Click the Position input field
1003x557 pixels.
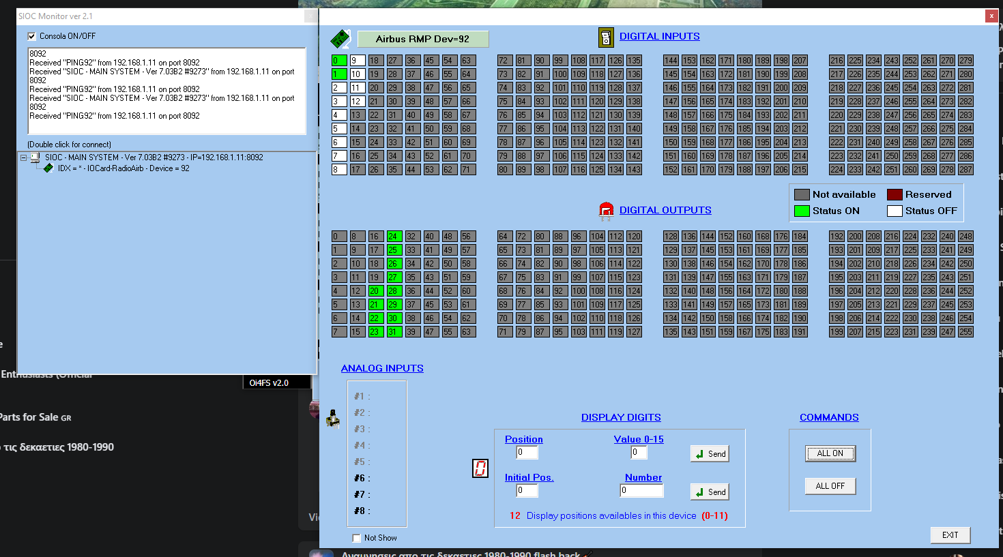point(527,452)
